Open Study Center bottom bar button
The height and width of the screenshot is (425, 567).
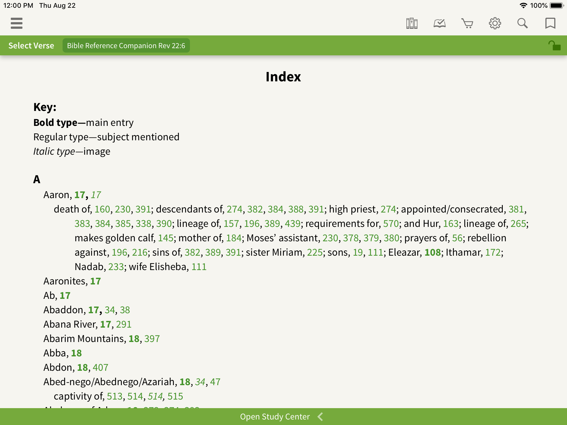283,416
